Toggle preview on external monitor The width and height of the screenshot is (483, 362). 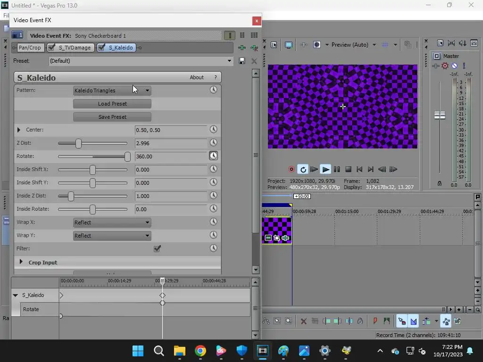pos(289,45)
